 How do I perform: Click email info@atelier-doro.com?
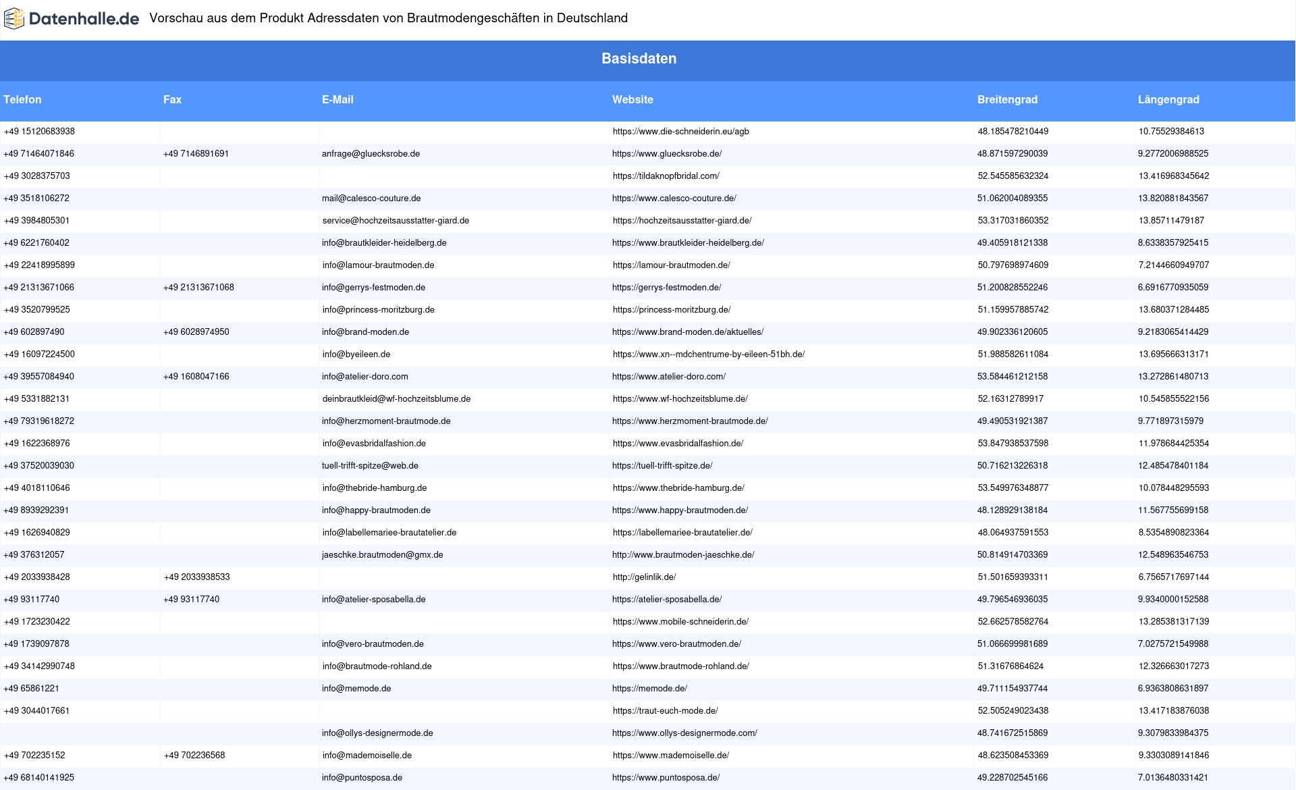364,377
